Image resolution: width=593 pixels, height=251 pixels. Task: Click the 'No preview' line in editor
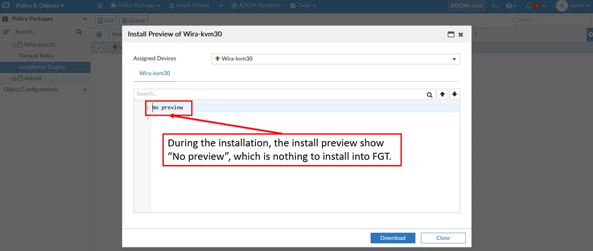(x=168, y=108)
